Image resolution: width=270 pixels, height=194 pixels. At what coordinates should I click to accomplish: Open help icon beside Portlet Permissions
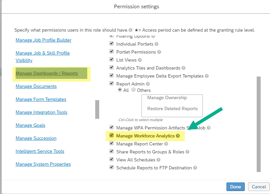click(x=159, y=52)
